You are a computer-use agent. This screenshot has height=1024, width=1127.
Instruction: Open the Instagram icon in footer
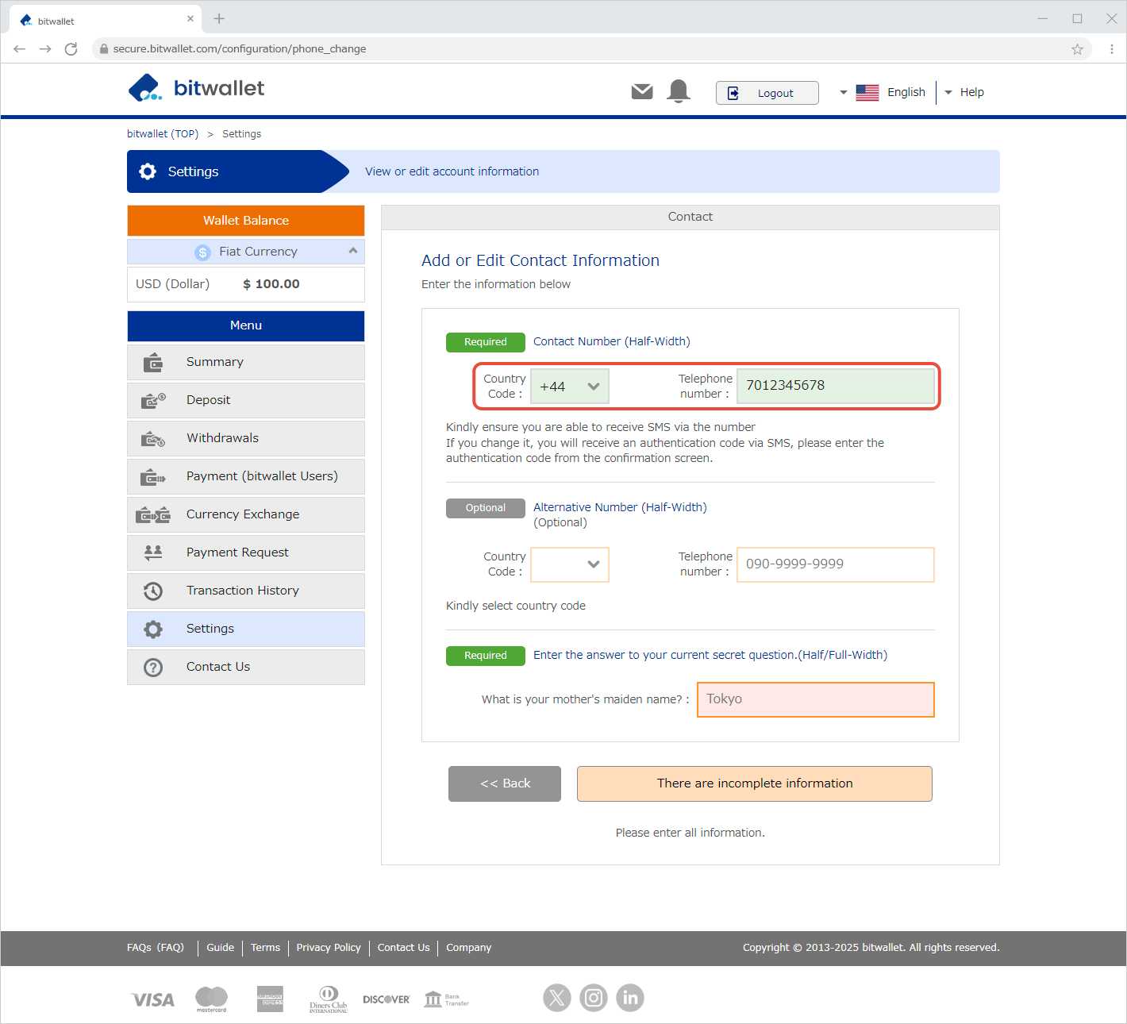point(594,998)
